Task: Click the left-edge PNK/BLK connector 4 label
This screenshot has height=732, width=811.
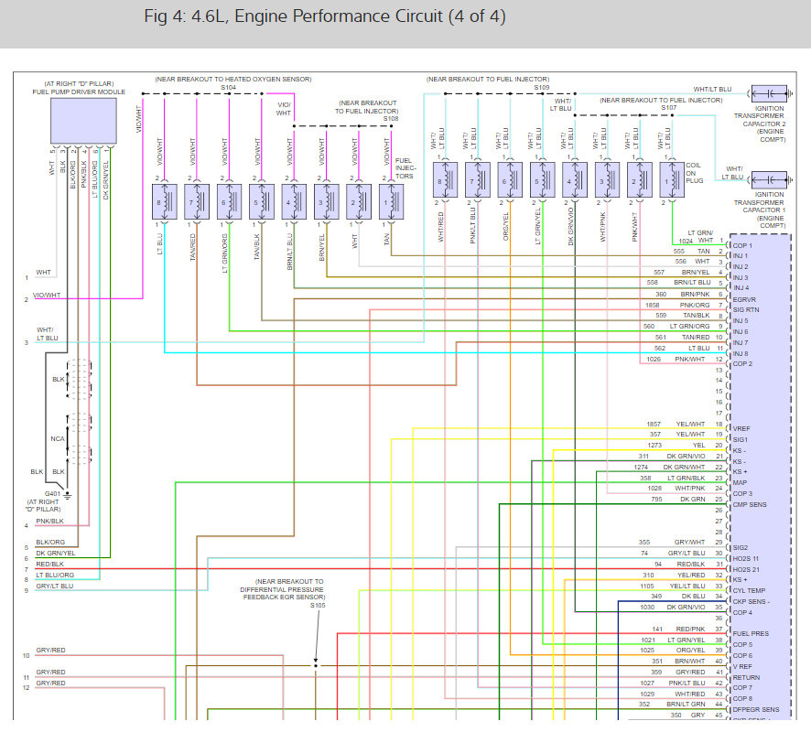Action: tap(49, 521)
